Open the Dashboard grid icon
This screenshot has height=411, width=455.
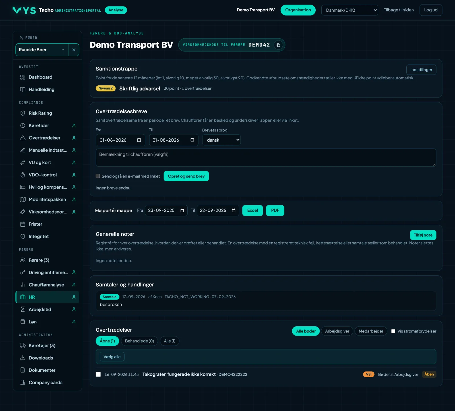pos(23,77)
